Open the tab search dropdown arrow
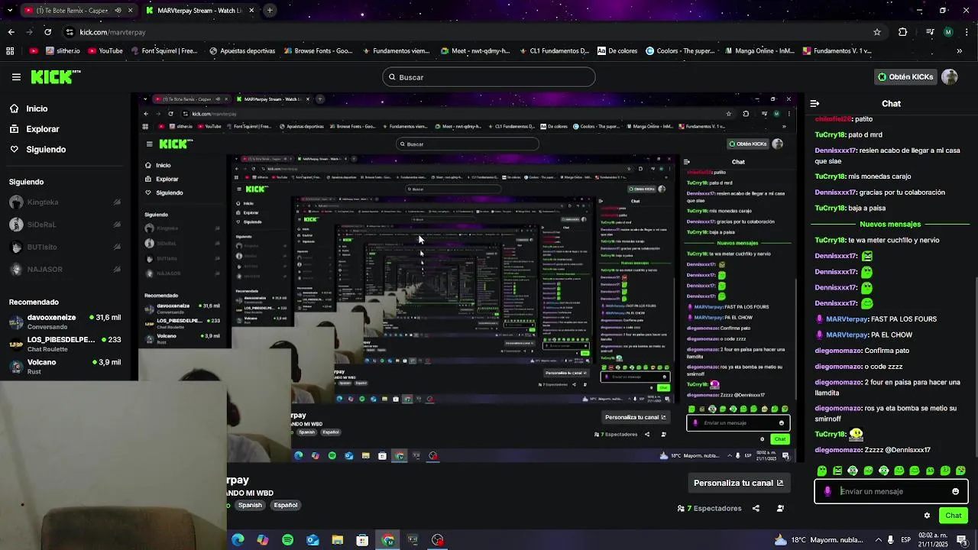Screen dimensions: 978x550 point(10,11)
